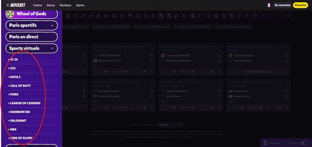Expand the Paris sportifs section chevron
Image resolution: width=312 pixels, height=147 pixels.
click(x=52, y=25)
